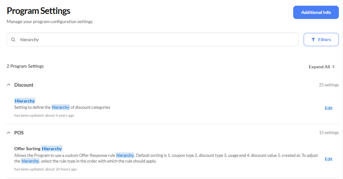Toggle Expand All for settings groups
343x179 pixels.
coord(319,67)
